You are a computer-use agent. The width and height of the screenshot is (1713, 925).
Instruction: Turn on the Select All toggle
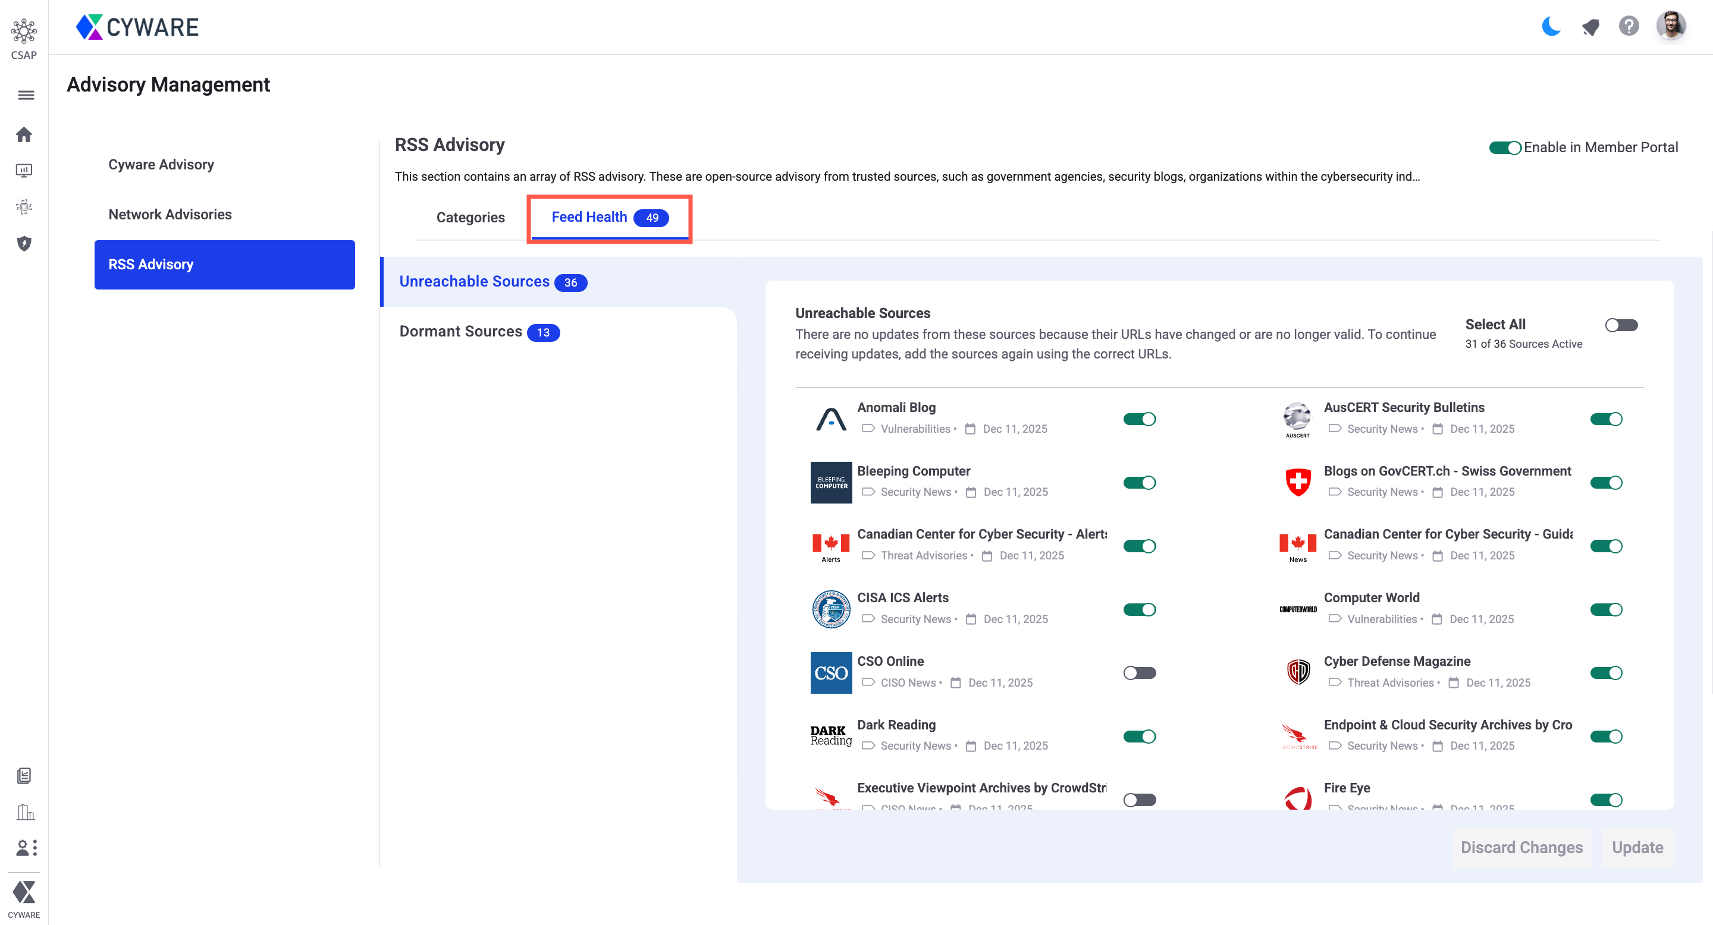pyautogui.click(x=1621, y=325)
